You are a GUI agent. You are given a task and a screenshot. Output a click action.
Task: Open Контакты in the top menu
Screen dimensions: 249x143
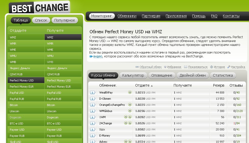pos(231,16)
